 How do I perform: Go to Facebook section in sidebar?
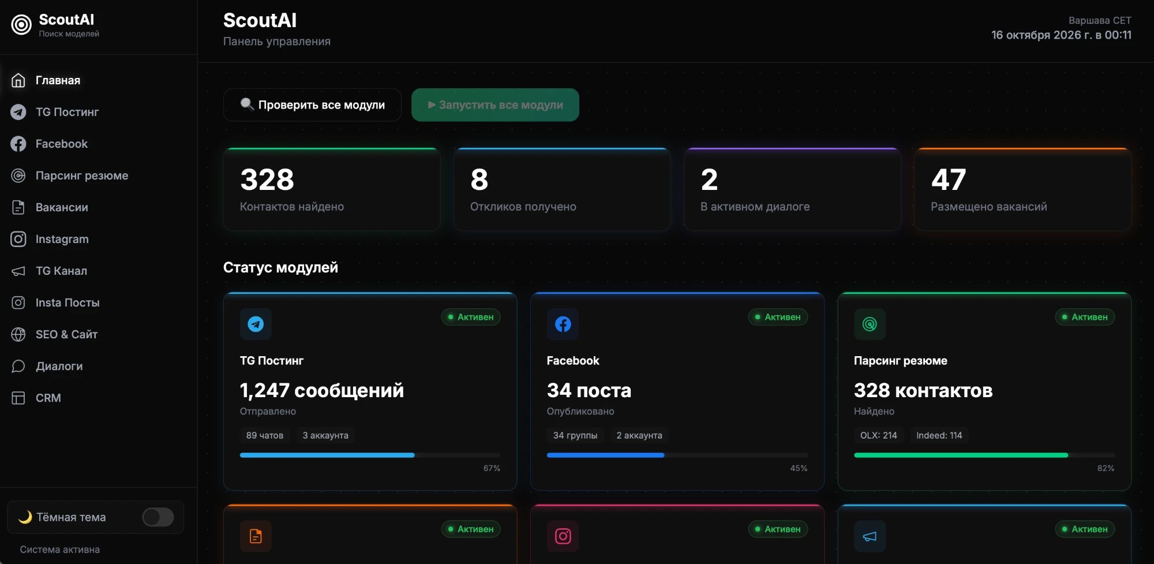[x=99, y=144]
